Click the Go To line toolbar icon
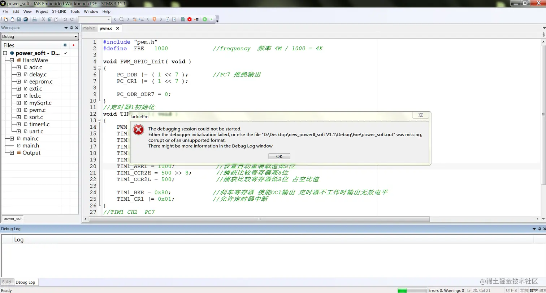546x293 pixels. (141, 19)
